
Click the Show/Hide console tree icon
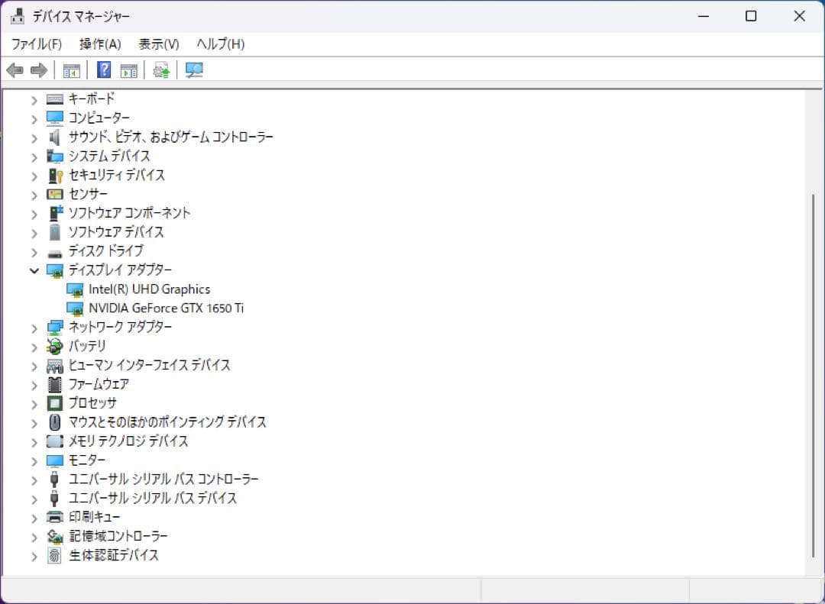click(x=71, y=69)
